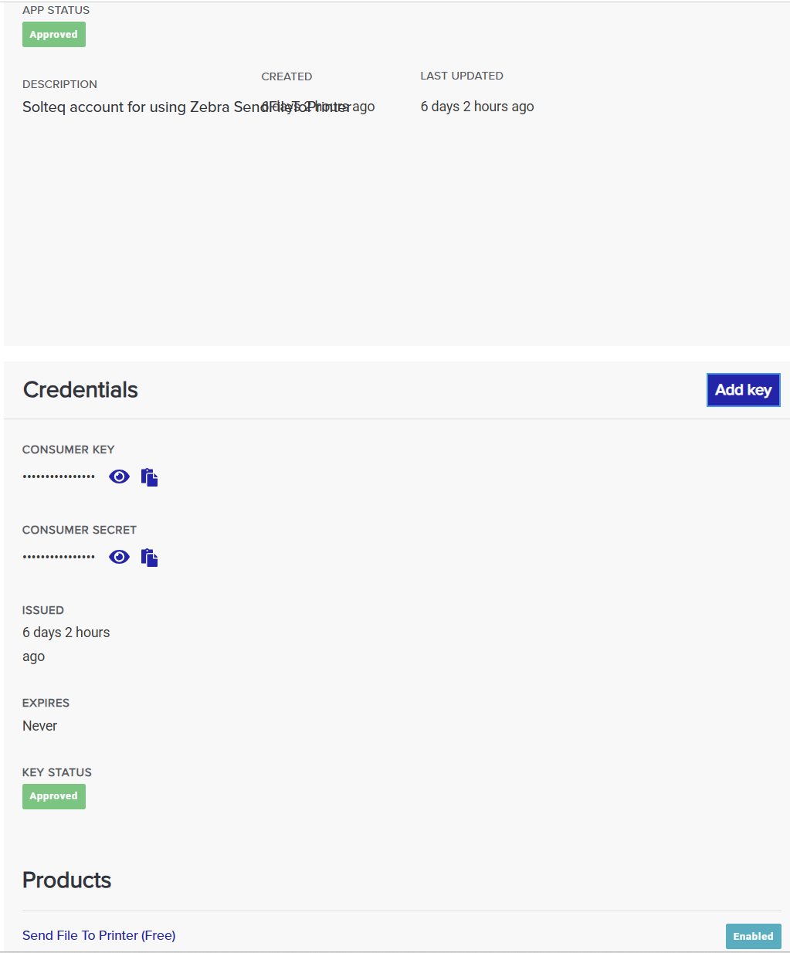This screenshot has width=790, height=953.
Task: Click the Enabled product status badge
Action: point(753,936)
